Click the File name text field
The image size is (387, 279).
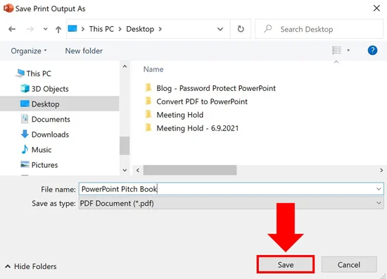pyautogui.click(x=231, y=189)
